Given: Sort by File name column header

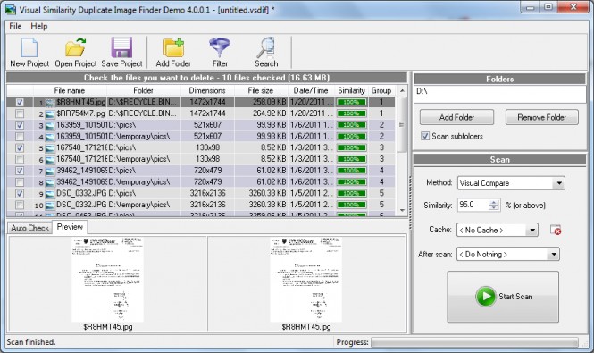Looking at the screenshot, I should (70, 90).
